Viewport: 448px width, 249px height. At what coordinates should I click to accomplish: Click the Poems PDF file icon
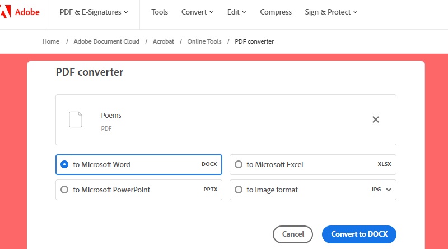(x=76, y=119)
